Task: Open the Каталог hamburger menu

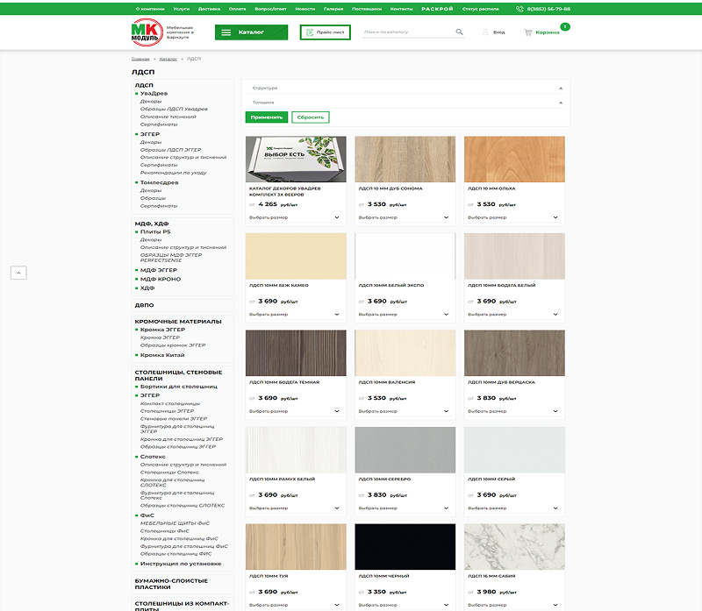Action: tap(226, 32)
